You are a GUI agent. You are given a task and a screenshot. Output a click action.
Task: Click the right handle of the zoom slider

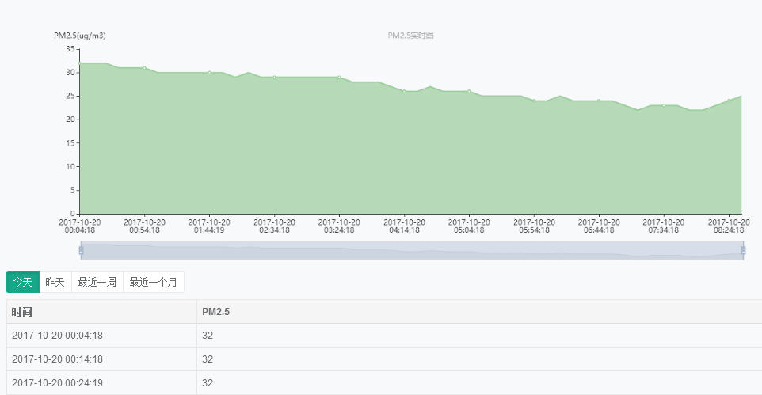[x=743, y=251]
